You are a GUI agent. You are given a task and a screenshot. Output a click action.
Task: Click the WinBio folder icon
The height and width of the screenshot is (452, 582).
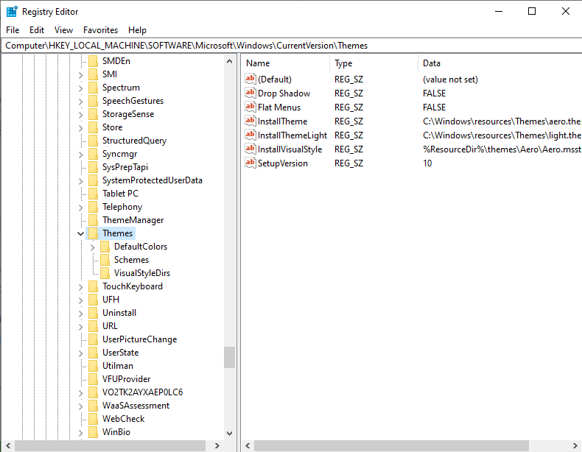[x=93, y=432]
